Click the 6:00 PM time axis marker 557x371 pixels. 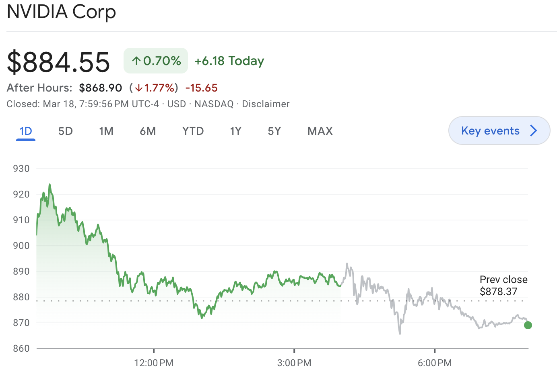click(435, 363)
